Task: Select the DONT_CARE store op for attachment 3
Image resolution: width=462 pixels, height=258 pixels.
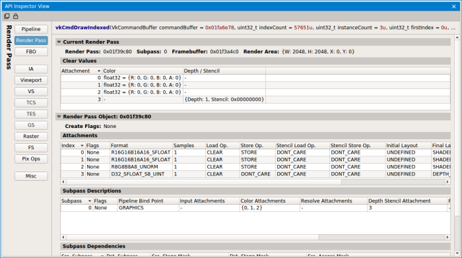Action: [257, 174]
